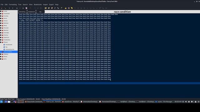The image size is (200, 112).
Task: Select the interesting info subnode in tree
Action: coord(10,49)
